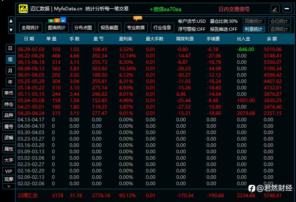The width and height of the screenshot is (296, 202).
Task: Open 观摩 sidebar item
Action: [9, 179]
